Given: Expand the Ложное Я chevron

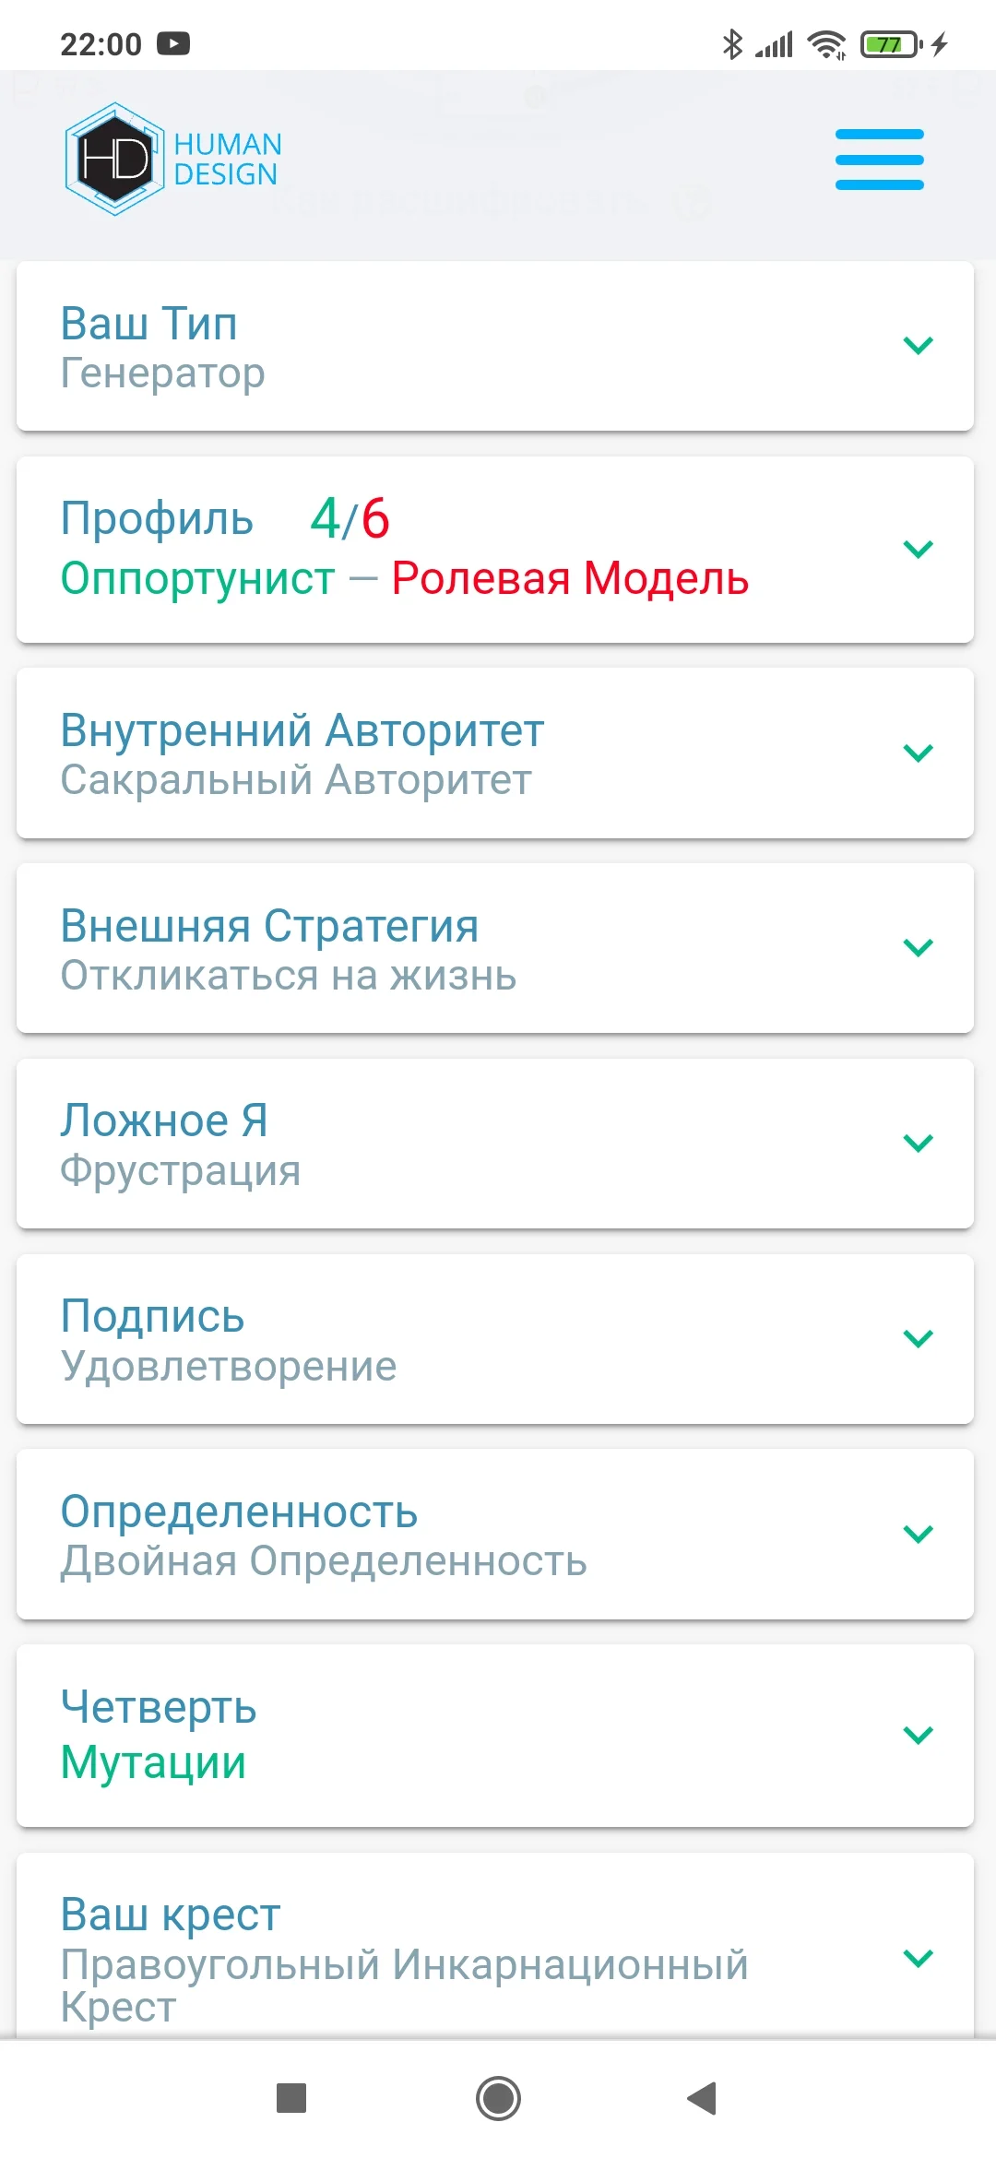Looking at the screenshot, I should (919, 1144).
